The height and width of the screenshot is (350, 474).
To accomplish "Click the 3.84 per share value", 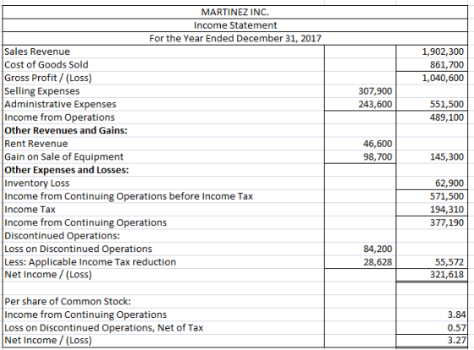I will 456,314.
